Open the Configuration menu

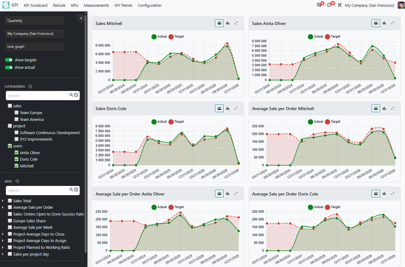point(149,5)
